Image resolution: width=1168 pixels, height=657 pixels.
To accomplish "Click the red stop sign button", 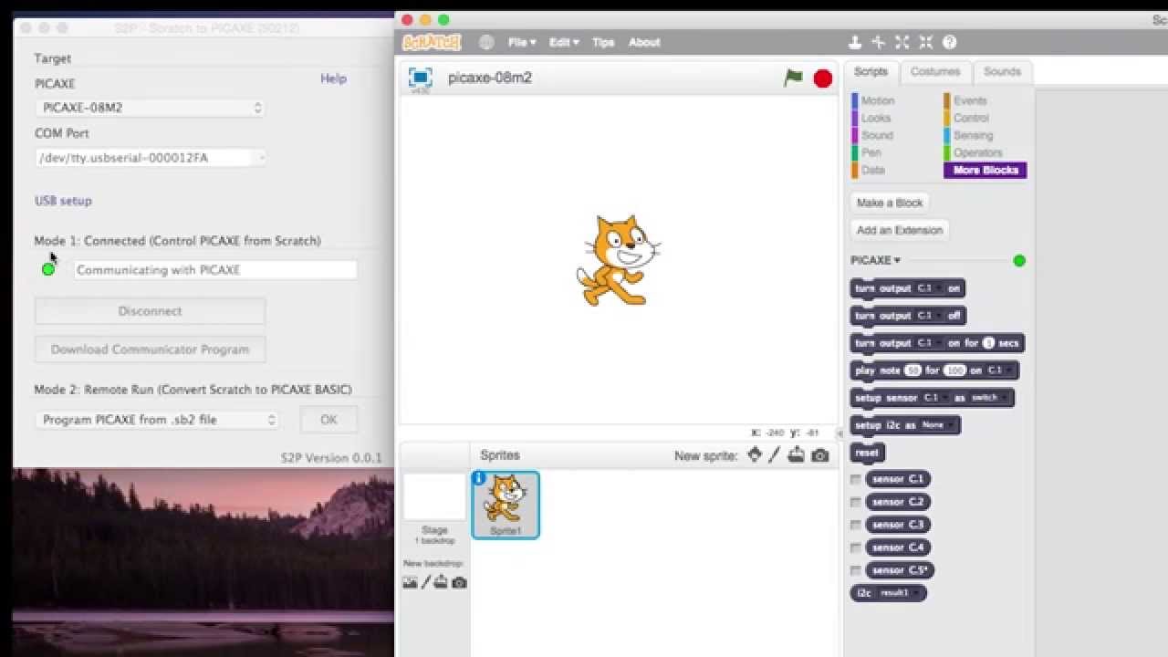I will [x=823, y=78].
